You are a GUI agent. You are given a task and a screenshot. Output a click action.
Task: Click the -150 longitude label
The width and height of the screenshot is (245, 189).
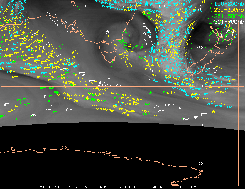click(121, 6)
